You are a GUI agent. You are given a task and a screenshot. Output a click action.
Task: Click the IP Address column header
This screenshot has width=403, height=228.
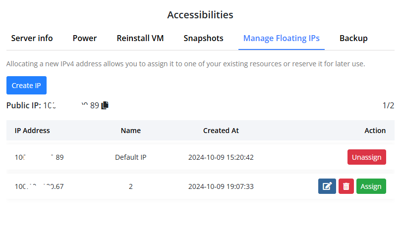point(32,131)
